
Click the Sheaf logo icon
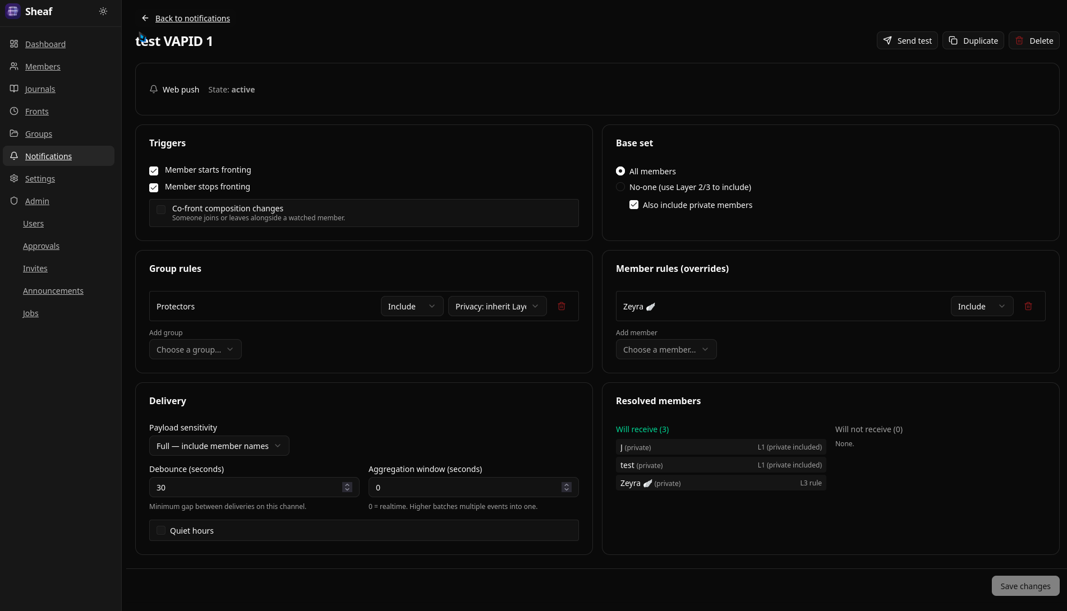(x=13, y=11)
